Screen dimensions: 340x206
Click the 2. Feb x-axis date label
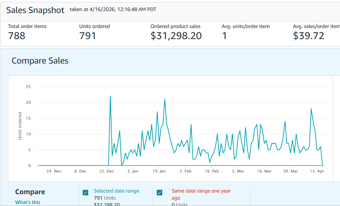click(x=185, y=171)
